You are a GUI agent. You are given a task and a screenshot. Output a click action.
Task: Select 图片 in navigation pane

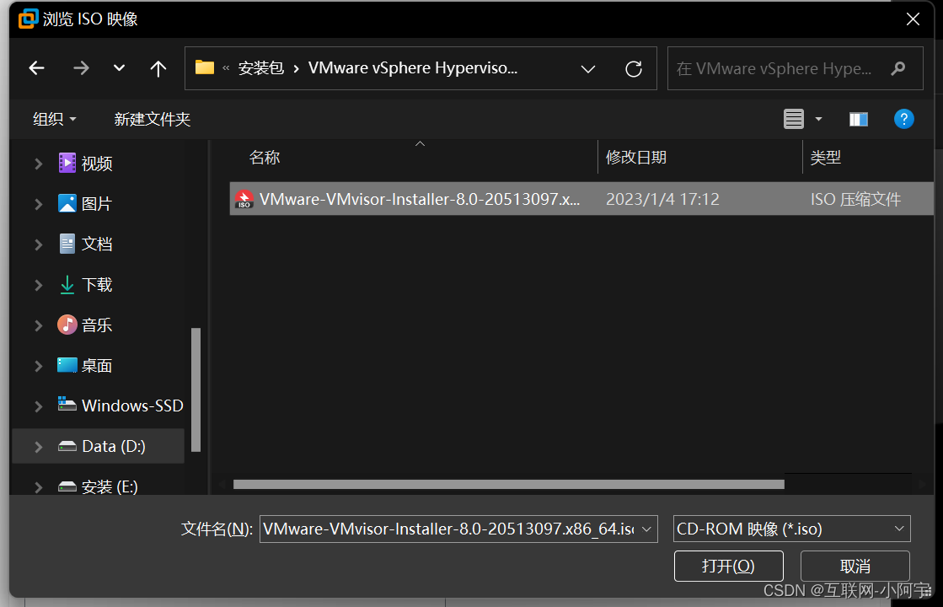tap(97, 203)
